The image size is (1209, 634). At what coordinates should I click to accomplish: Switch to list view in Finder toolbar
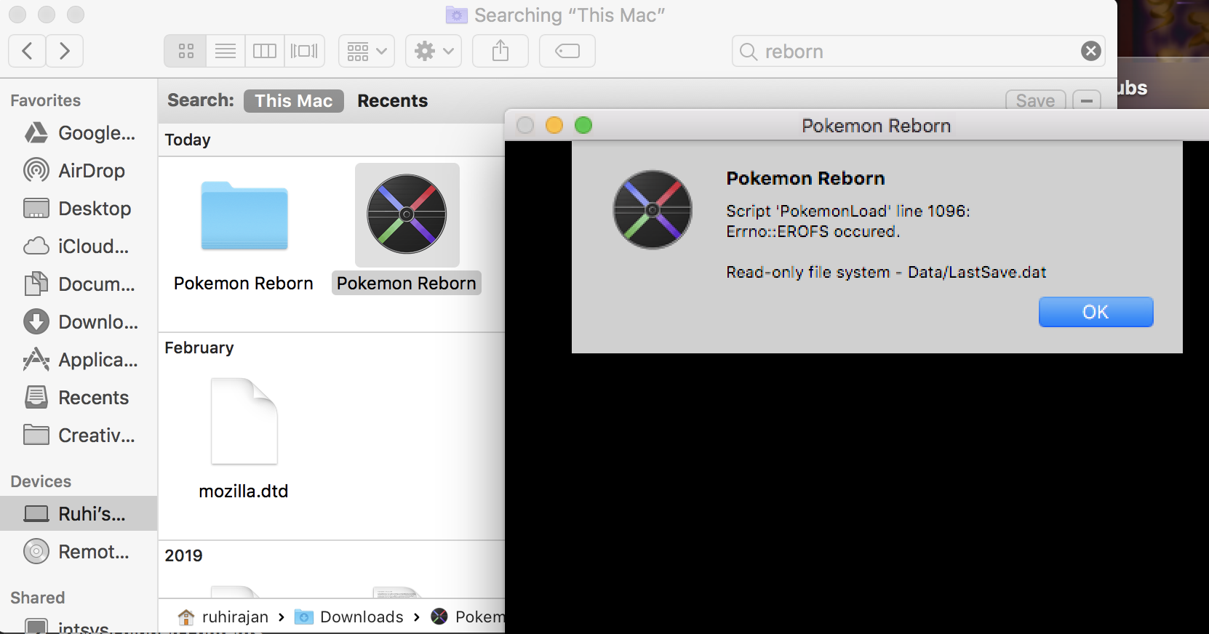pyautogui.click(x=226, y=51)
